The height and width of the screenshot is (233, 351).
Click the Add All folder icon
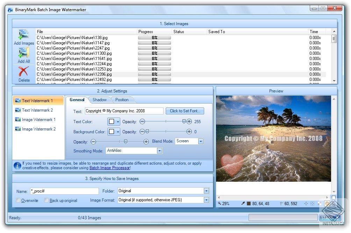pyautogui.click(x=24, y=53)
